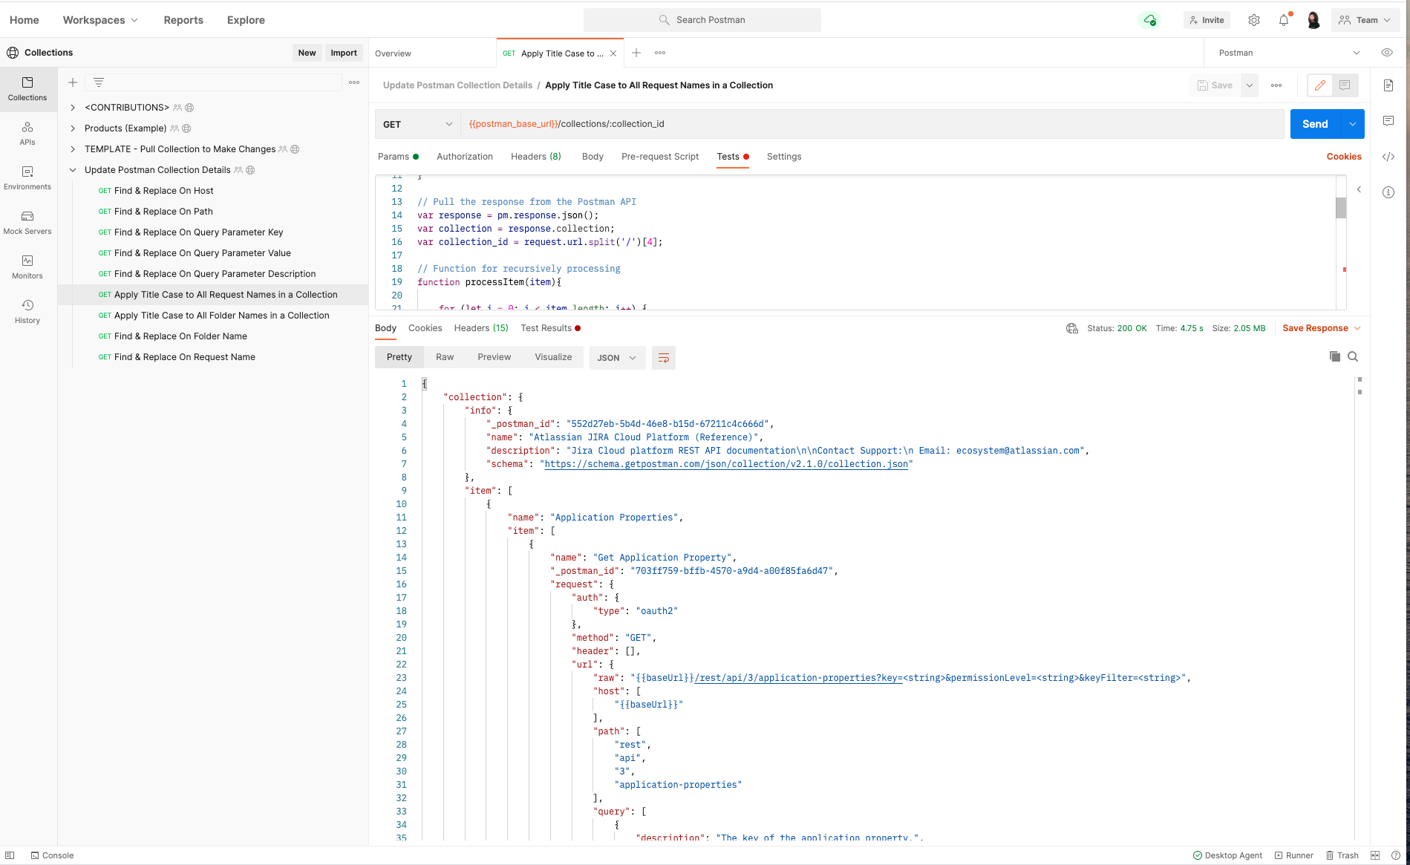The height and width of the screenshot is (865, 1410).
Task: Copy the response body using the copy icon
Action: click(1334, 356)
